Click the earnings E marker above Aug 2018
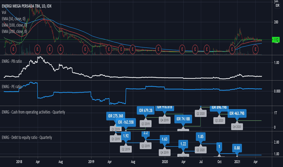The width and height of the screenshot is (283, 167). 60,49
